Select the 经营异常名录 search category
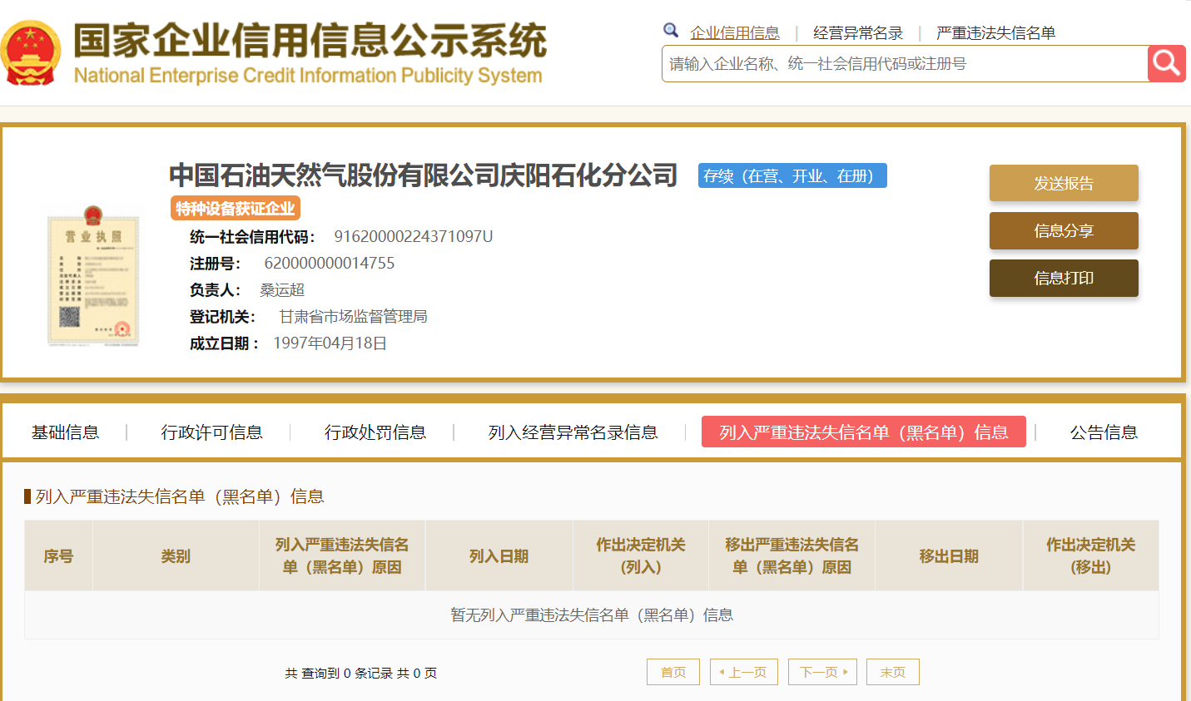 858,33
